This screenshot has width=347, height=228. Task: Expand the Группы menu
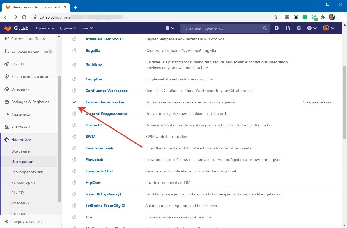[68, 28]
